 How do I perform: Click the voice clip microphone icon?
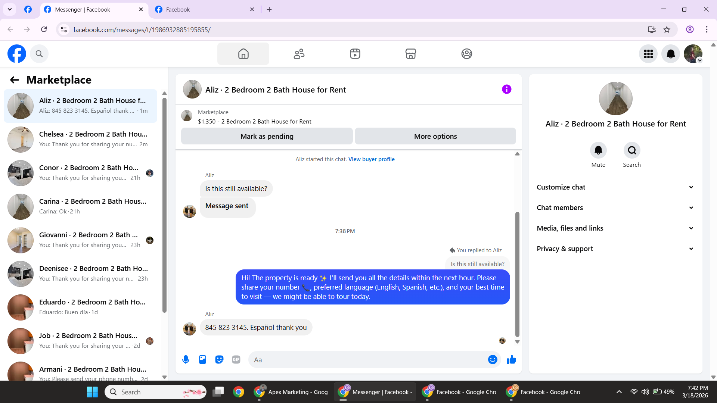[186, 360]
